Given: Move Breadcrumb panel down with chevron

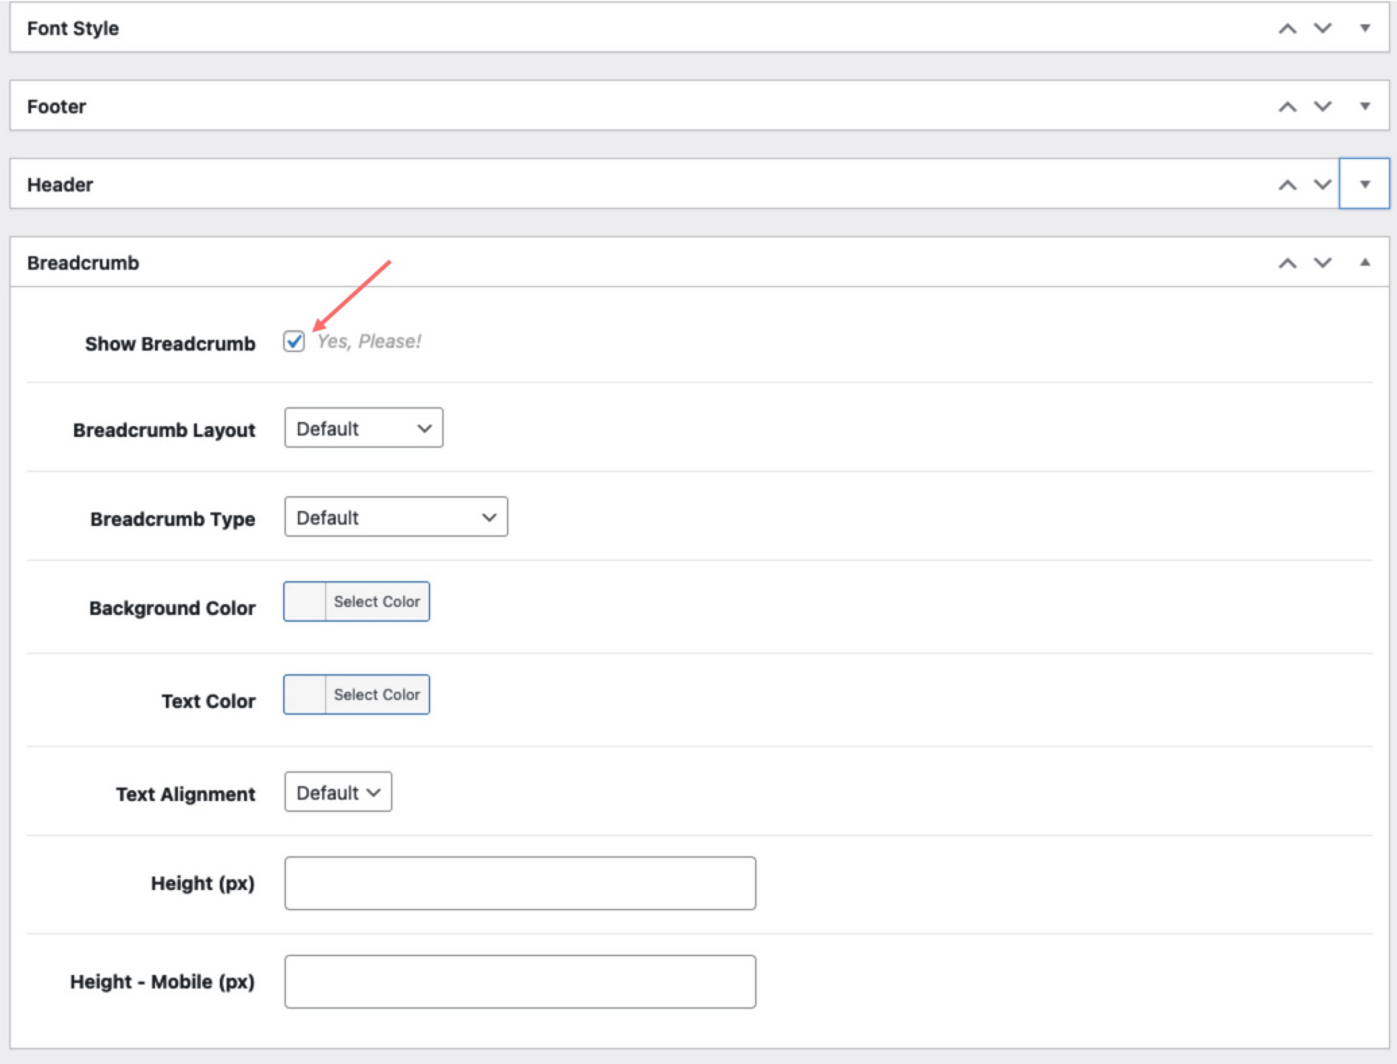Looking at the screenshot, I should pos(1323,263).
